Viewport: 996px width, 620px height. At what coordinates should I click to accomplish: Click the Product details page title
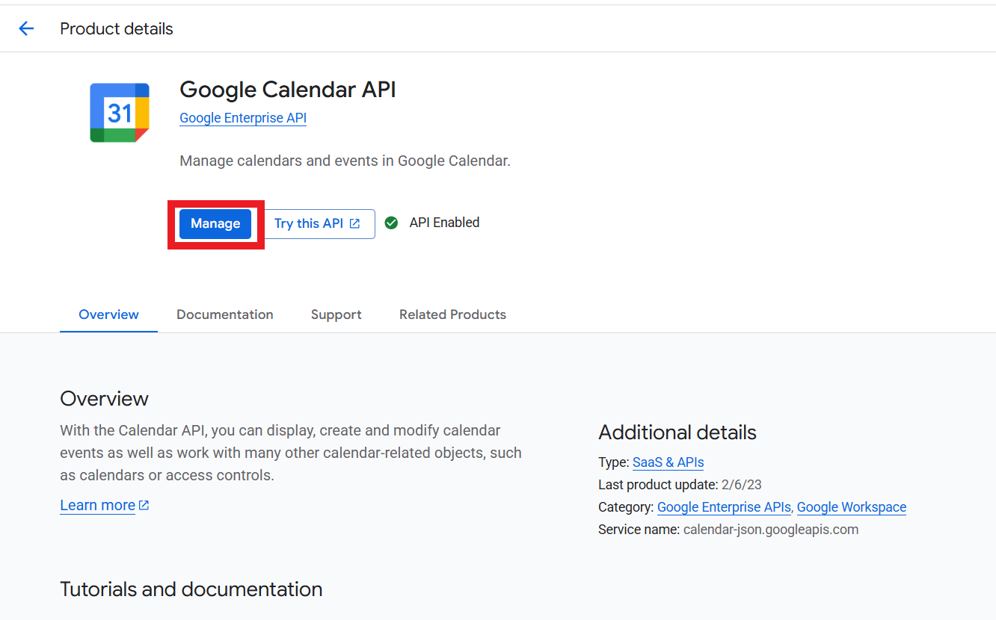(117, 29)
